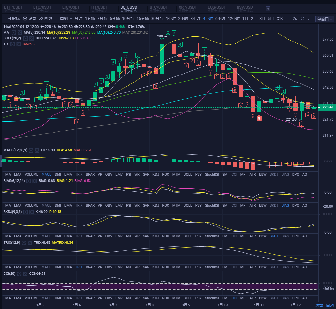Image resolution: width=336 pixels, height=309 pixels.
Task: Switch to the BTC/USDT tab
Action: click(159, 9)
